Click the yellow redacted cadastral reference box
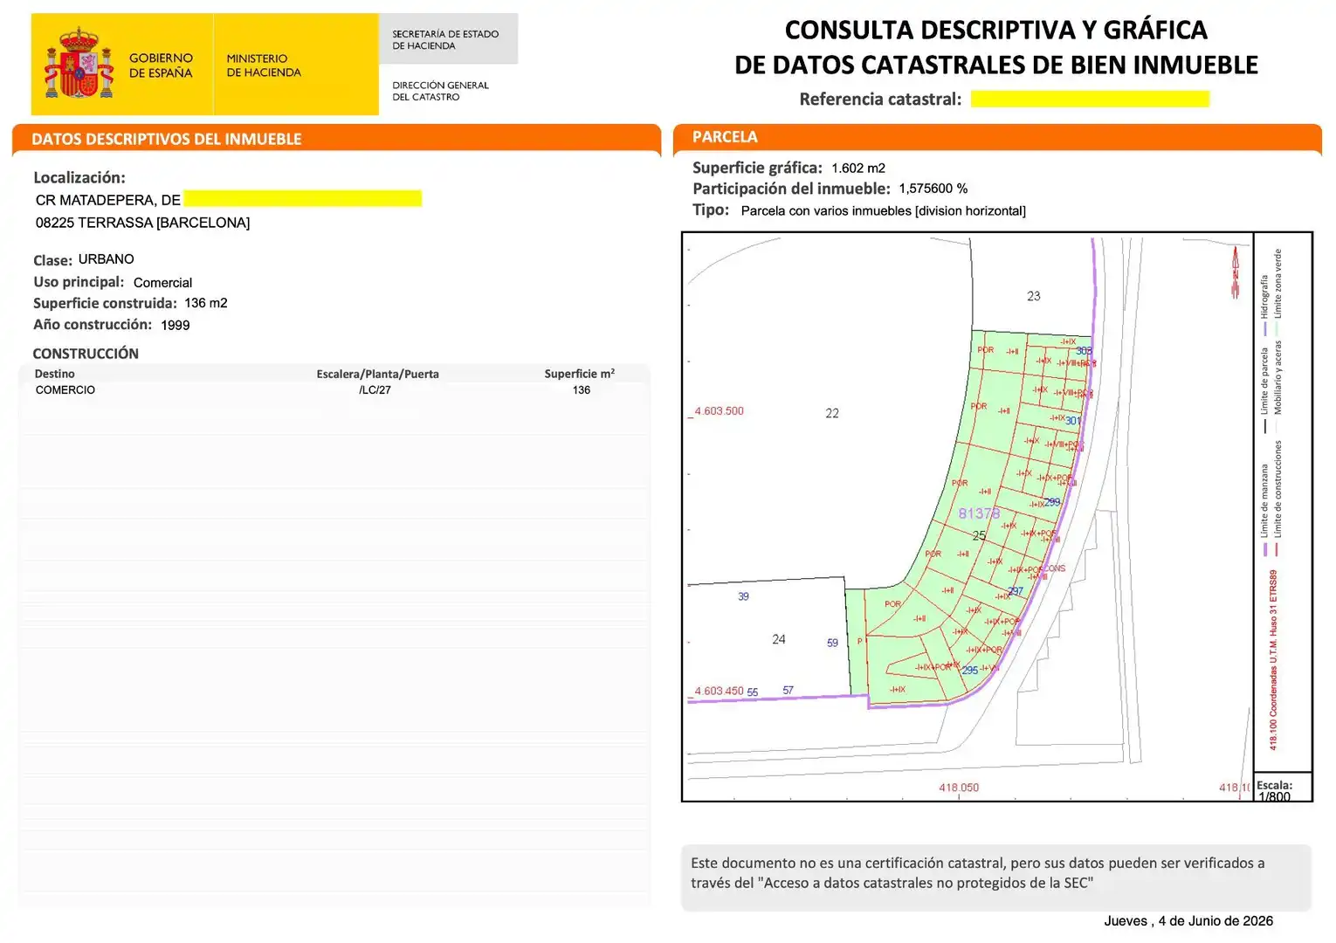Screen dimensions: 1336x943 point(1090,99)
